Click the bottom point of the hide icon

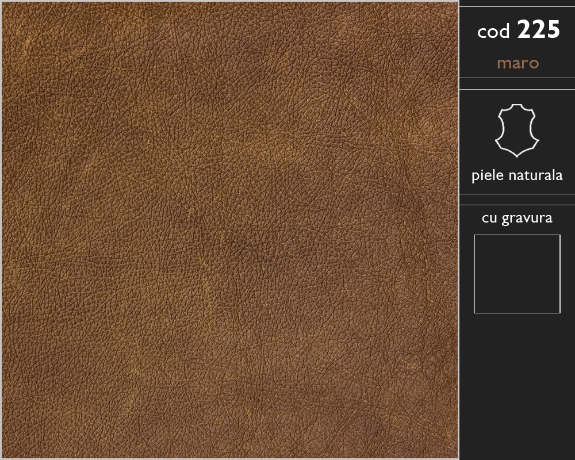517,155
